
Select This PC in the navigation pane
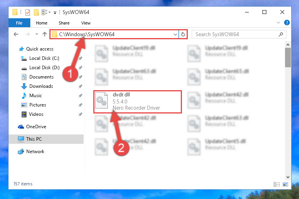pyautogui.click(x=46, y=139)
